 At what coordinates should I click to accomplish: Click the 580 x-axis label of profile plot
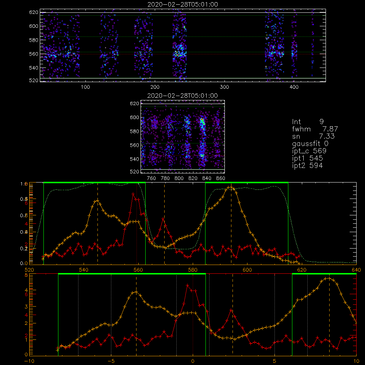tap(193, 270)
